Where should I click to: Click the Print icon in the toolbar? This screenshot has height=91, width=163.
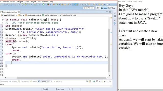click(x=15, y=5)
